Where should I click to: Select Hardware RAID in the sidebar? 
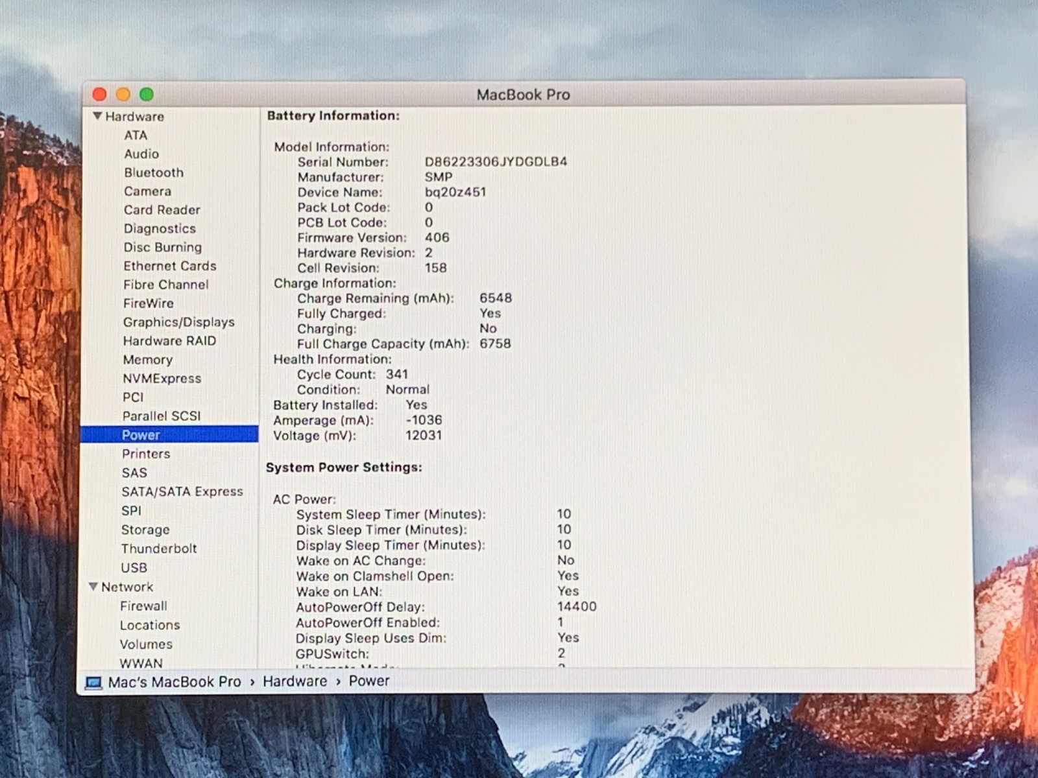click(x=169, y=341)
